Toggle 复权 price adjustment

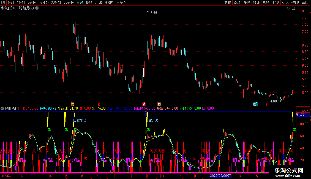click(228, 2)
